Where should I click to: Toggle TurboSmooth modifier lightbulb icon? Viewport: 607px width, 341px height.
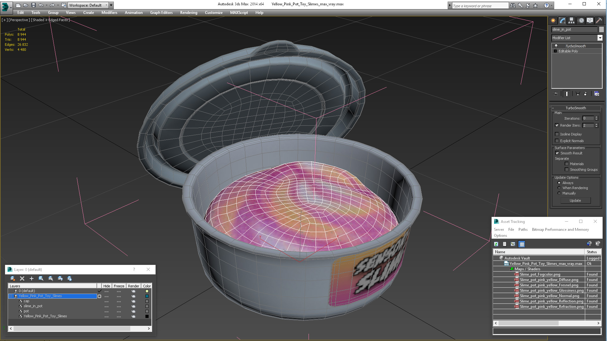[x=556, y=46]
